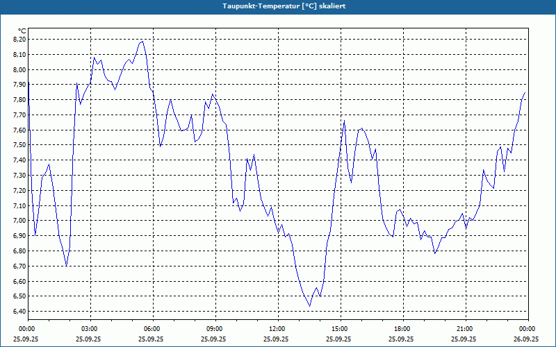
Task: Select the y-axis value '7,80'
Action: (20, 100)
